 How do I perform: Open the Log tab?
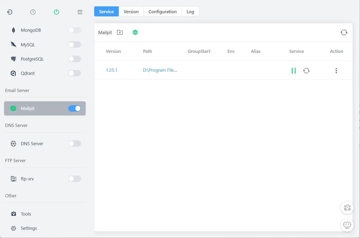[x=190, y=12]
